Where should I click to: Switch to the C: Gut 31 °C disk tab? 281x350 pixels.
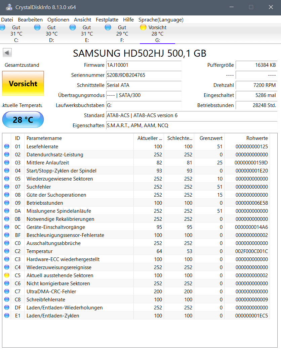(16, 34)
